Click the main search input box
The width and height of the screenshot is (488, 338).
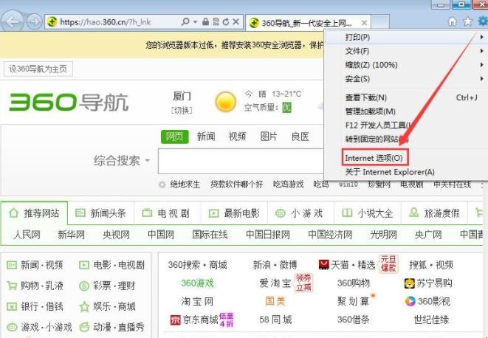pyautogui.click(x=241, y=161)
